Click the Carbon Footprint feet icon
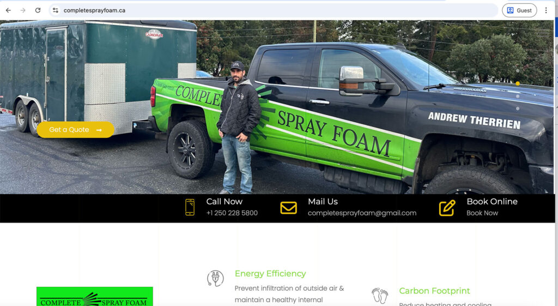The height and width of the screenshot is (306, 558). tap(380, 296)
